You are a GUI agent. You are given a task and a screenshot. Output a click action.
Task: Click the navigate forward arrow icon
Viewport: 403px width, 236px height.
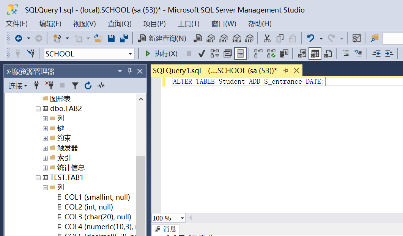click(x=39, y=39)
